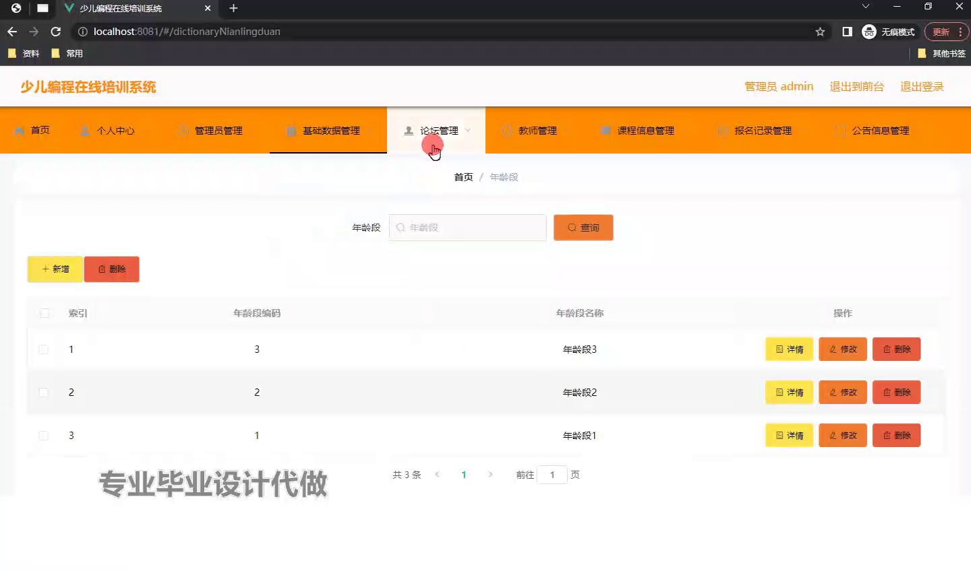View 详情 for 年龄段1
Viewport: 971px width, 571px height.
789,436
